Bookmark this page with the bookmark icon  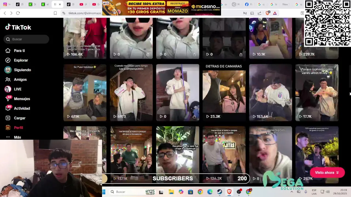click(55, 13)
